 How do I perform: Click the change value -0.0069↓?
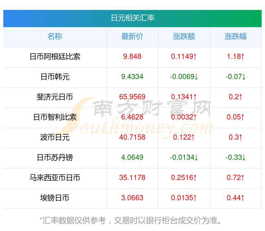[x=184, y=77]
